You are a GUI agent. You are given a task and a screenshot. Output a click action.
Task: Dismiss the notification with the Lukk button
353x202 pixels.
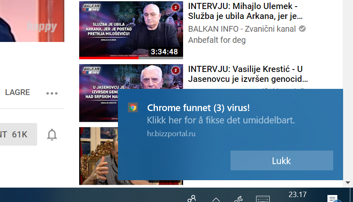[x=282, y=160]
